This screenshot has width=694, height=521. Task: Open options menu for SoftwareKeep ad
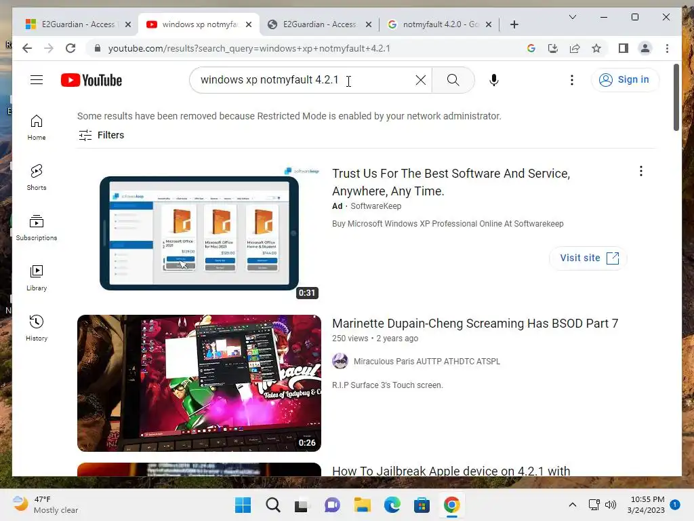(641, 171)
